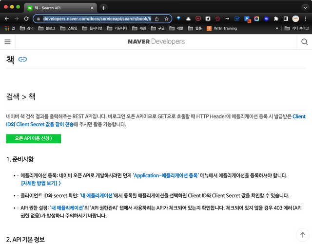The width and height of the screenshot is (312, 244).
Task: Click the 1. 준비사항 heading
Action: click(20, 159)
